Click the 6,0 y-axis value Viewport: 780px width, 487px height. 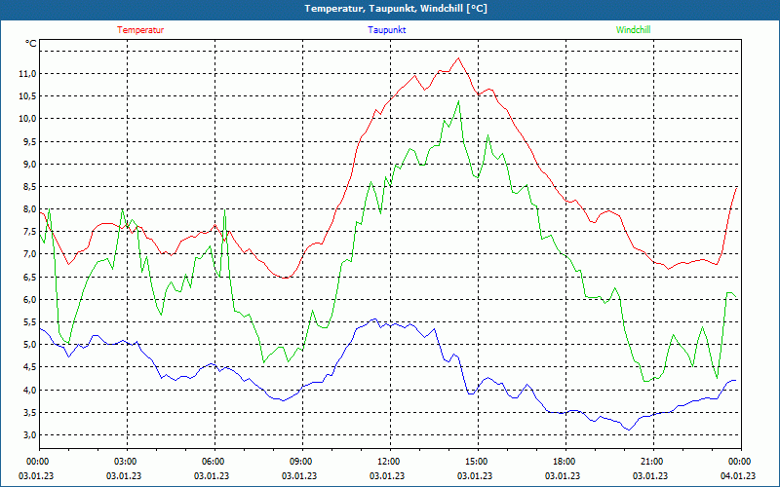(29, 300)
